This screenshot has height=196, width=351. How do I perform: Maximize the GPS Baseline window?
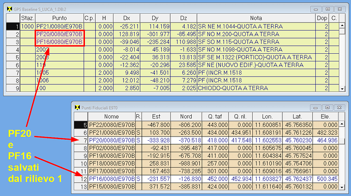click(x=328, y=9)
